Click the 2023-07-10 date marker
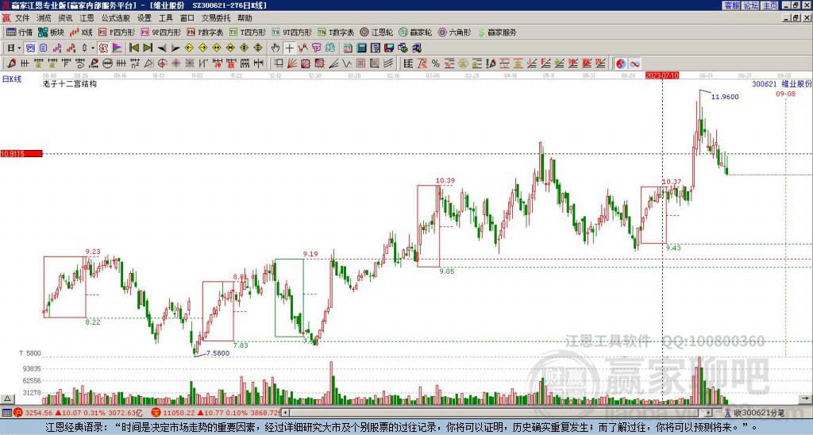 coord(662,75)
